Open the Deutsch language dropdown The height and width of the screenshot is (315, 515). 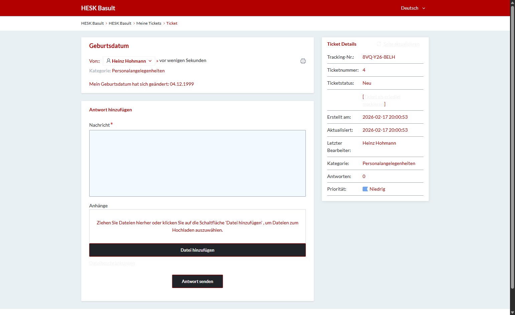pos(413,8)
